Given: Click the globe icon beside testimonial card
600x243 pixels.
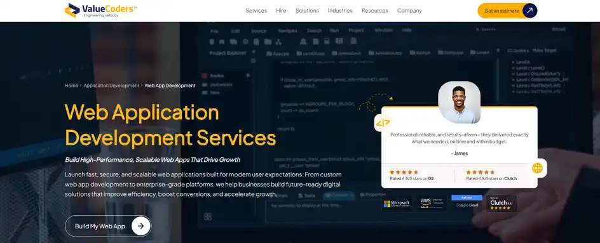Looking at the screenshot, I should 538,167.
